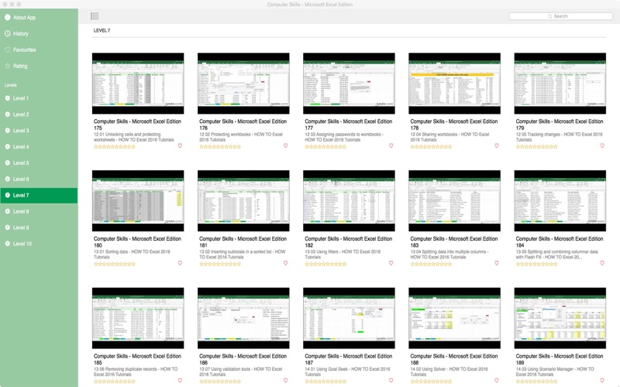Favourite video 182 with heart icon
This screenshot has height=387, width=620.
pyautogui.click(x=391, y=263)
